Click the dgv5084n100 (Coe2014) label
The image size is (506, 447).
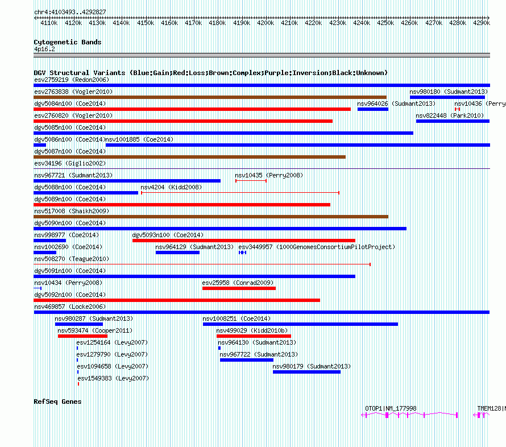pyautogui.click(x=70, y=104)
